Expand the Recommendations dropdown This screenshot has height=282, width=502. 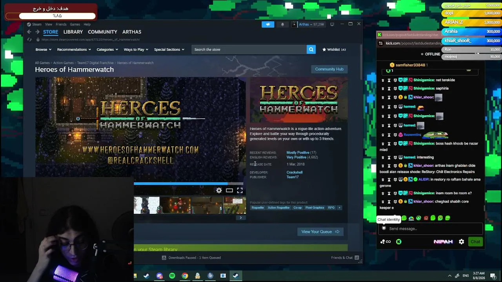(x=74, y=49)
